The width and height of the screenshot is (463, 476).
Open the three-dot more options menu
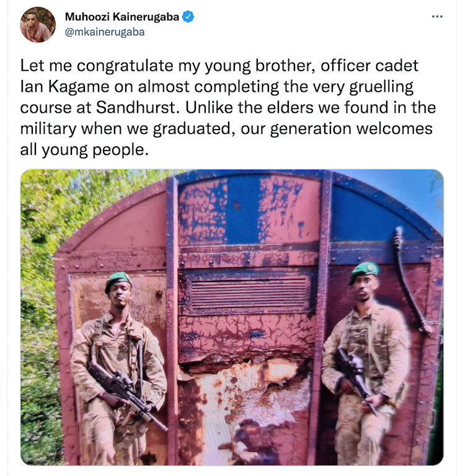(x=437, y=17)
